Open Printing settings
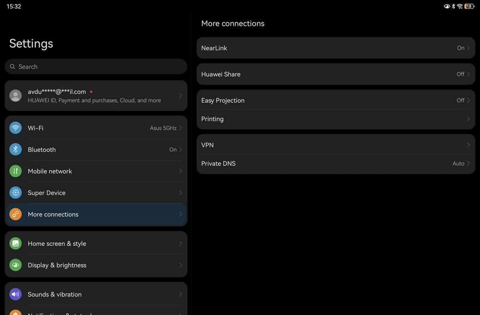The image size is (480, 315). click(336, 119)
